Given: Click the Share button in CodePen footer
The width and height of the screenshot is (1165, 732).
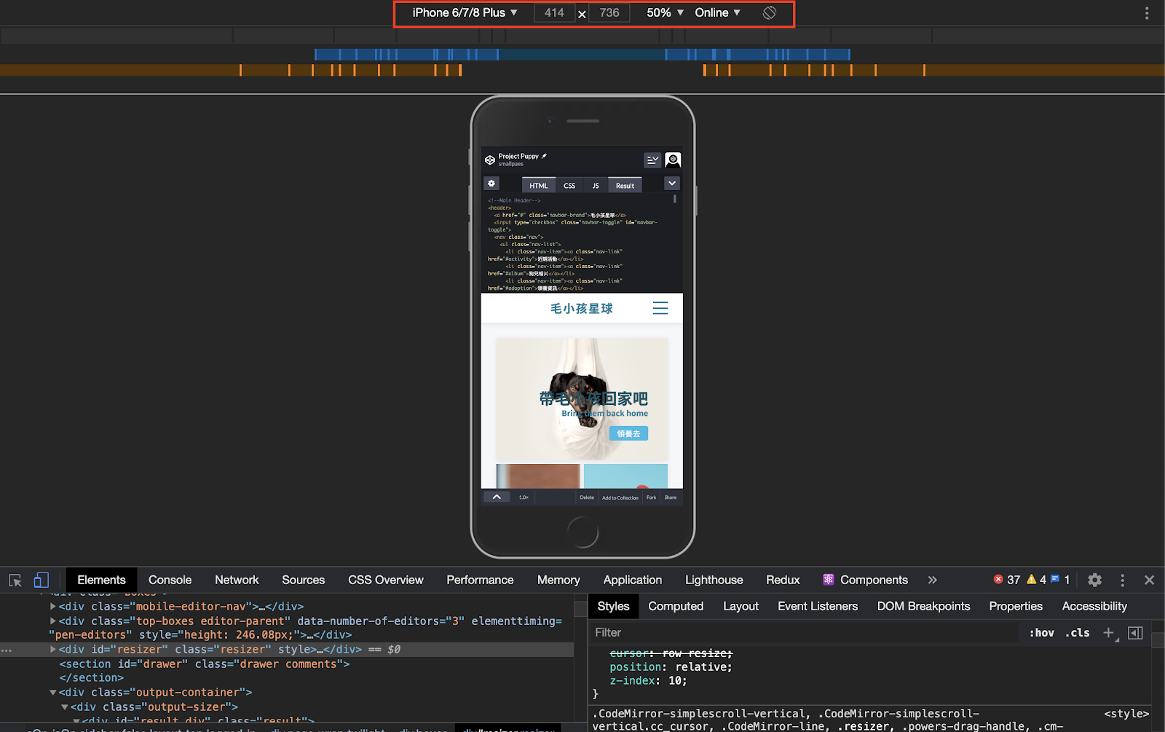Looking at the screenshot, I should pos(671,497).
